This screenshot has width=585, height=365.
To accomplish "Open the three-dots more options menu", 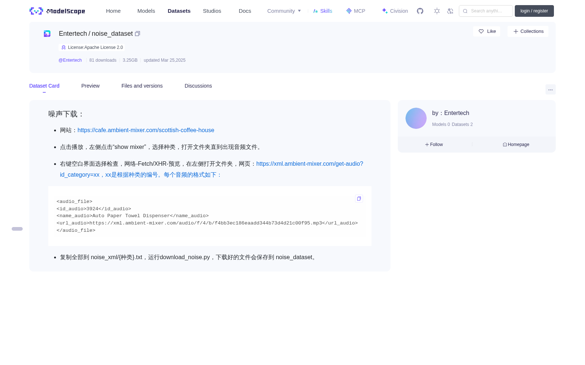I will point(550,89).
